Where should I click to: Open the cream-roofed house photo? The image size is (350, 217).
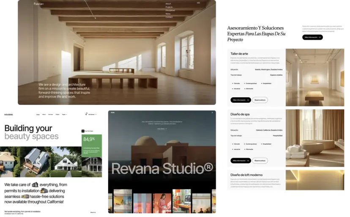tap(10, 162)
